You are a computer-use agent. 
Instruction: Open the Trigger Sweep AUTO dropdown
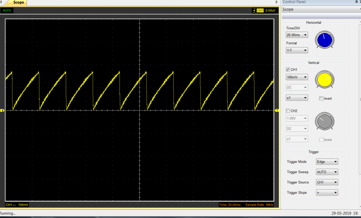click(x=327, y=172)
